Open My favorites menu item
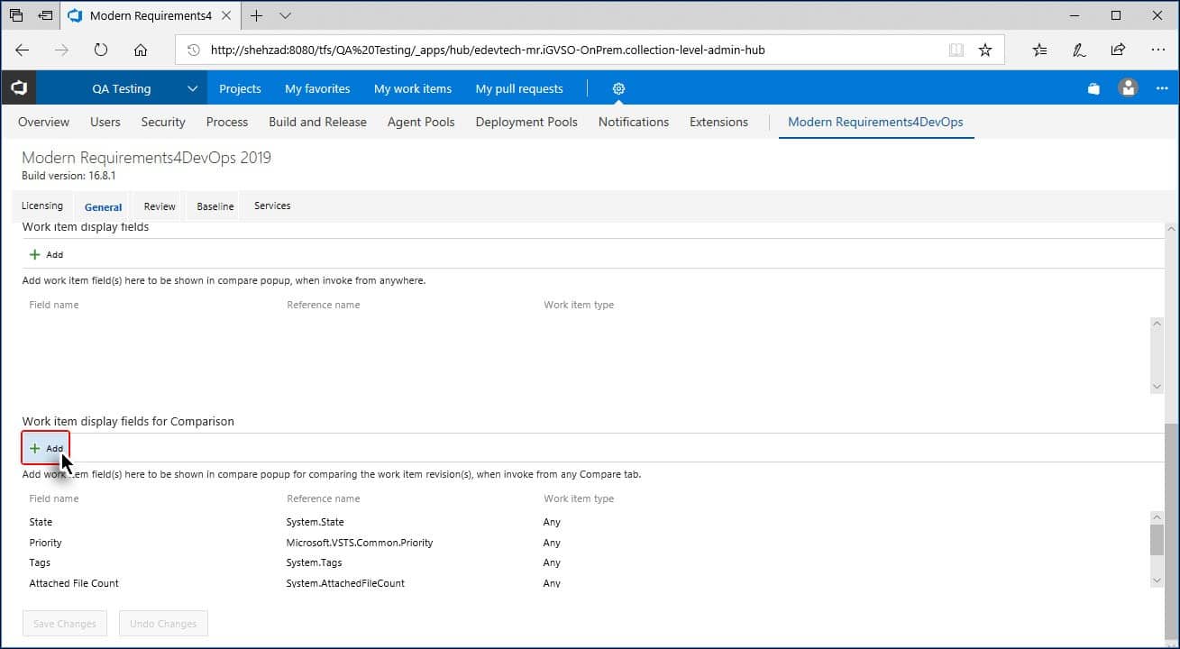 (x=317, y=88)
